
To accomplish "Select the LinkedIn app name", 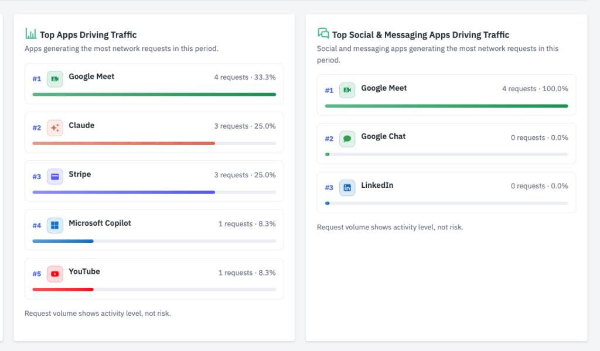I will (x=377, y=185).
